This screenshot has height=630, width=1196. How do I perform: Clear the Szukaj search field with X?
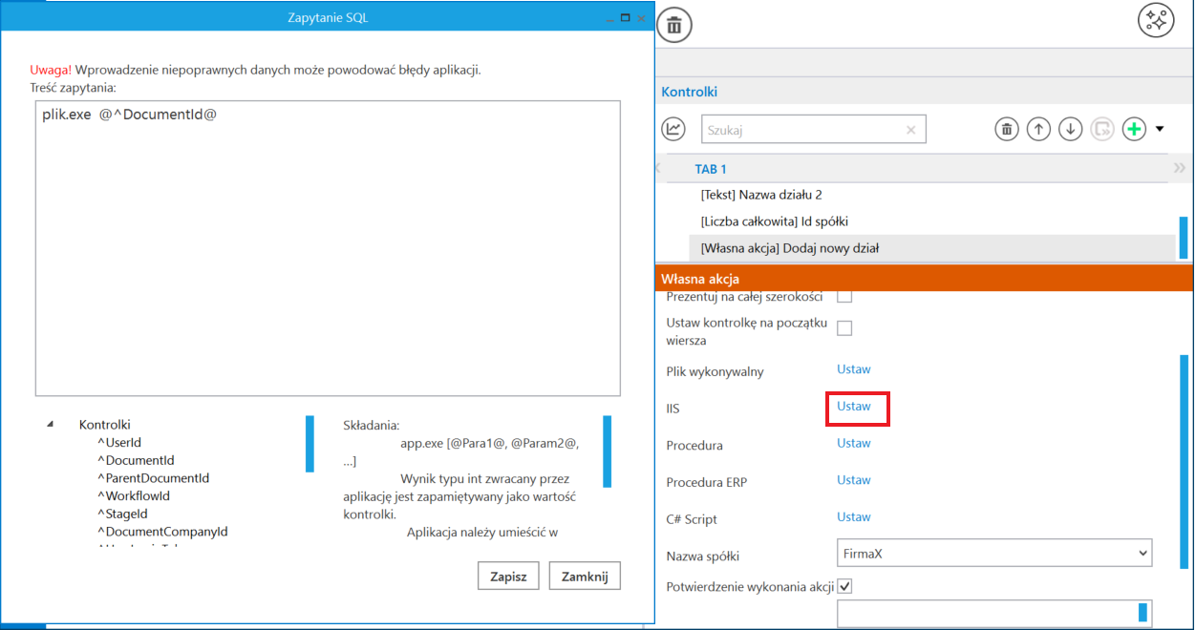(910, 130)
